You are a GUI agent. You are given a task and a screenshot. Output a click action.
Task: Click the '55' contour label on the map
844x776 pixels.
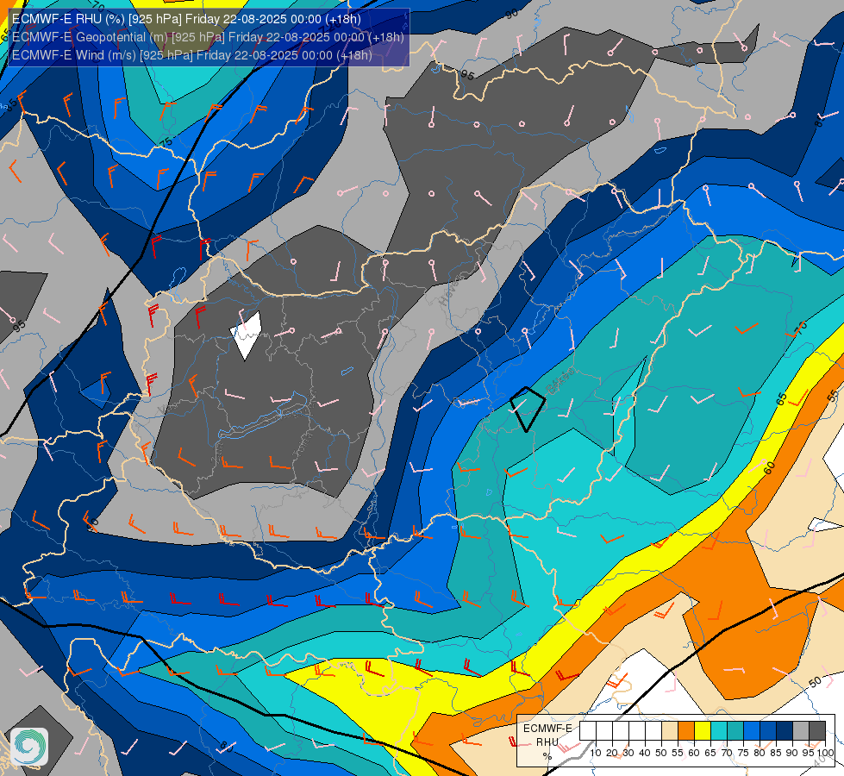pos(833,396)
